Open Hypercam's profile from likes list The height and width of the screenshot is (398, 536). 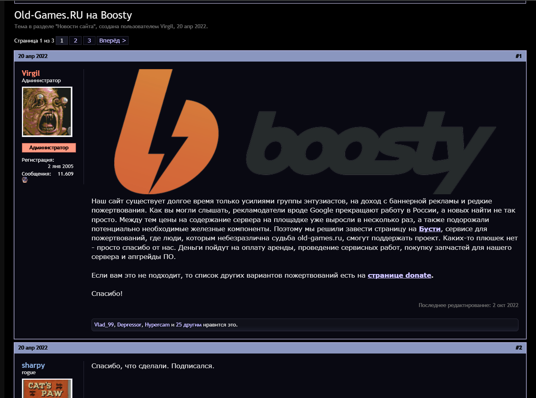pyautogui.click(x=157, y=325)
